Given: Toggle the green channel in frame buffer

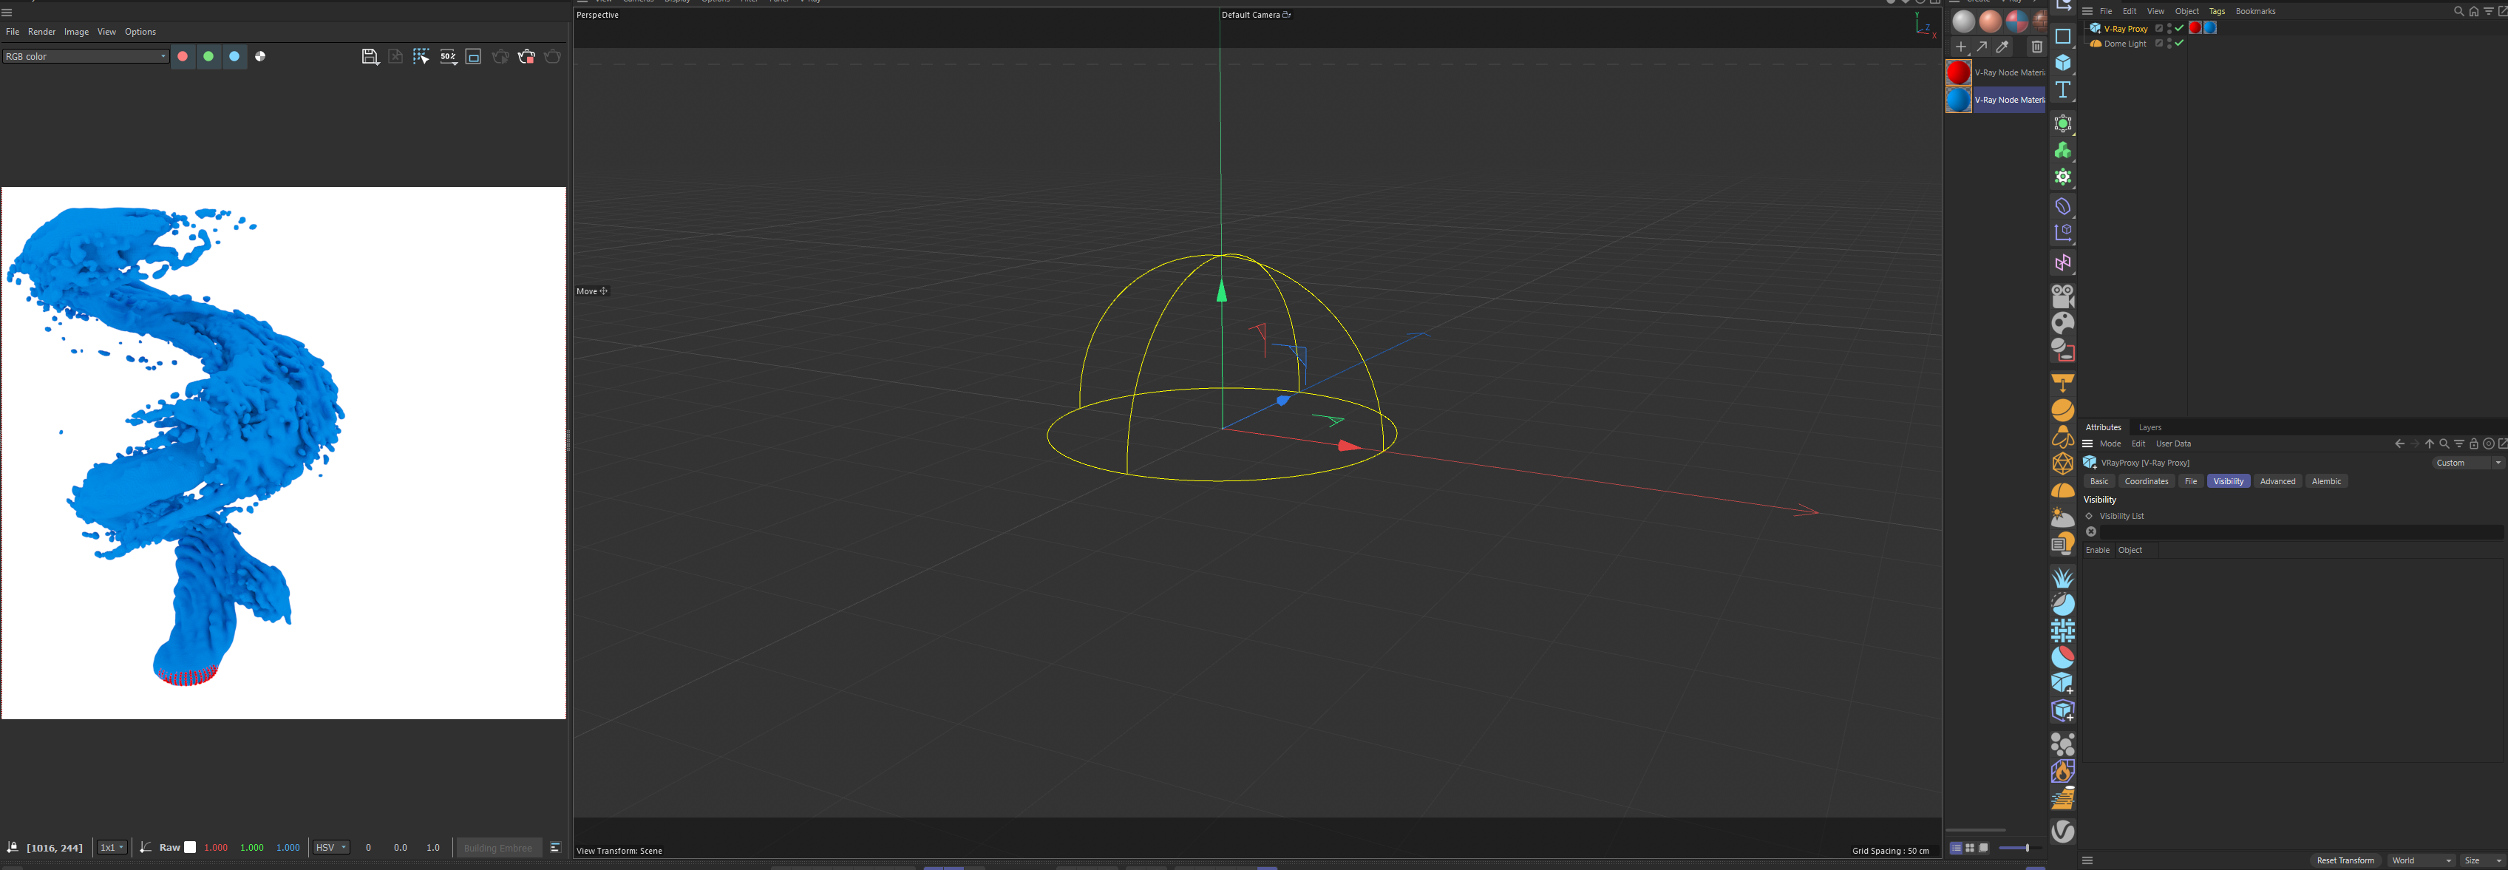Looking at the screenshot, I should [x=208, y=56].
